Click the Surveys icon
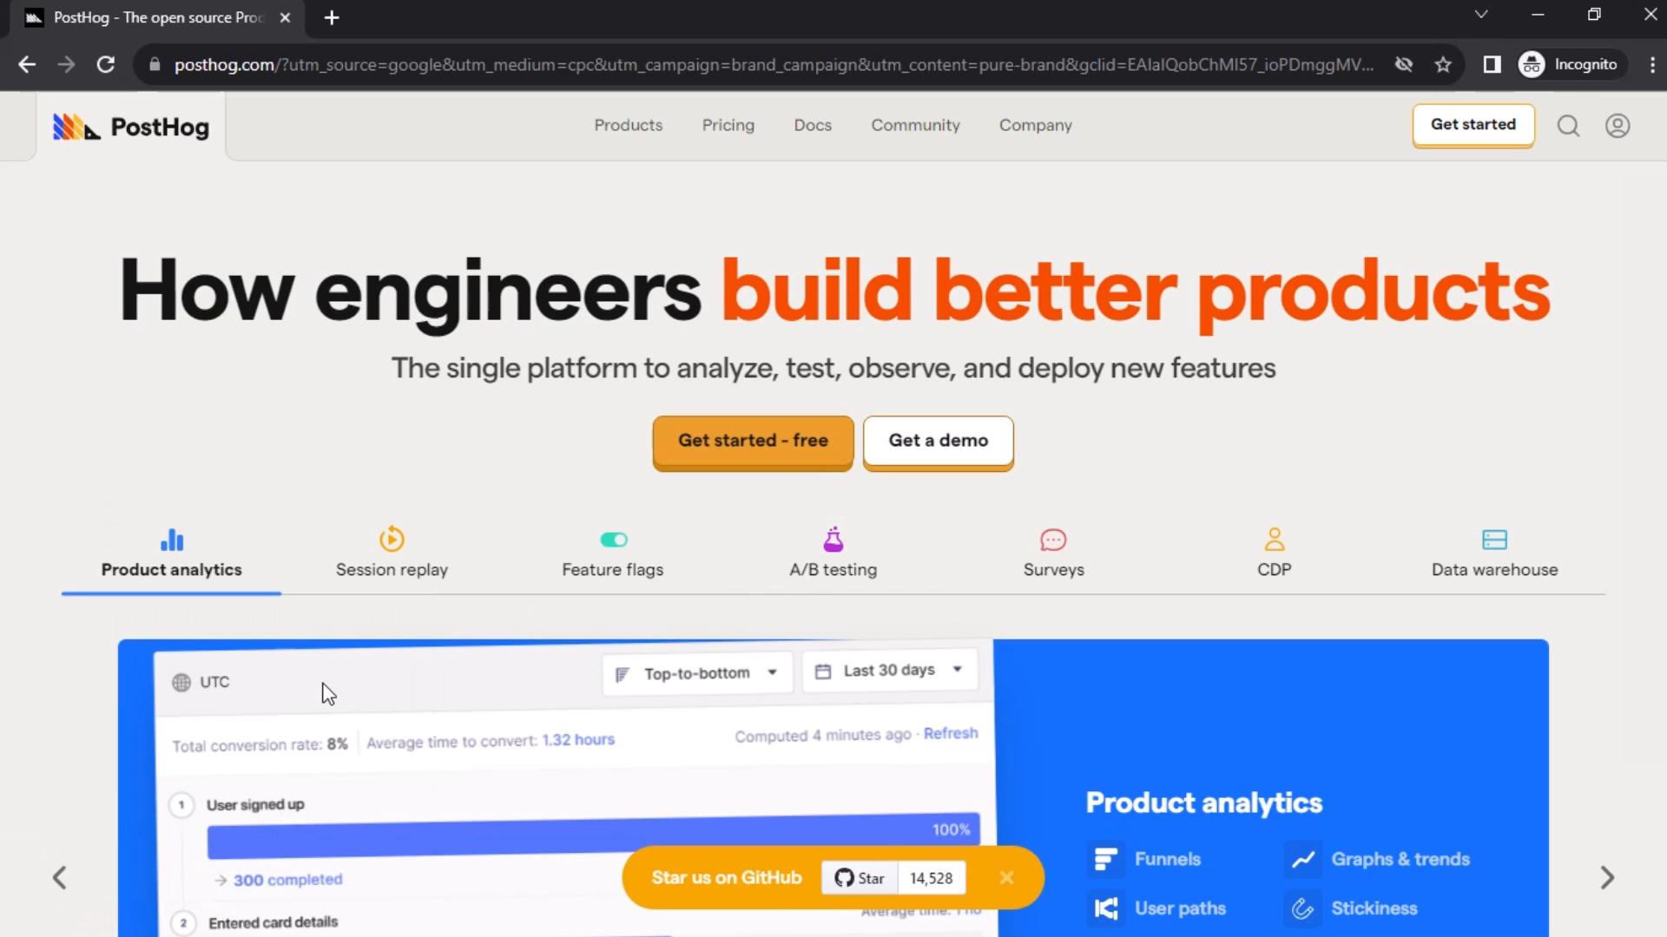 tap(1053, 539)
